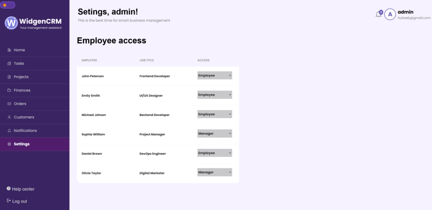Open the notifications bell icon
Viewport: 432px width, 210px height.
(378, 14)
